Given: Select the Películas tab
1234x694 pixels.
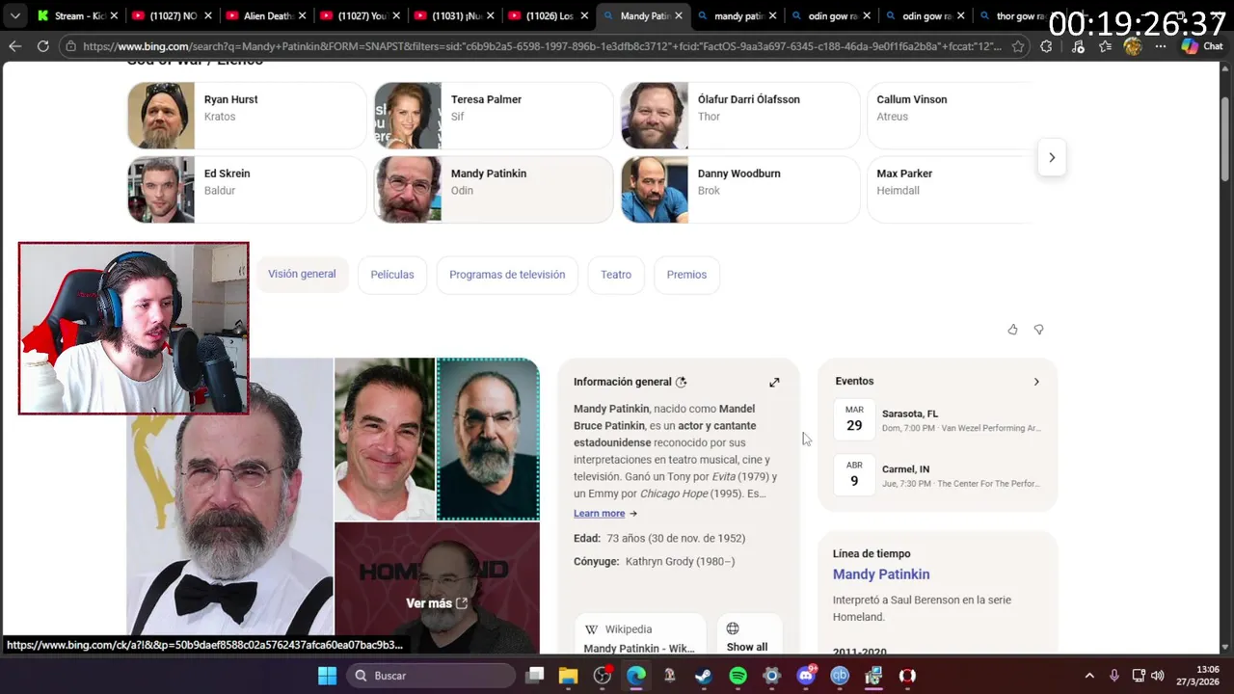Looking at the screenshot, I should (x=392, y=275).
